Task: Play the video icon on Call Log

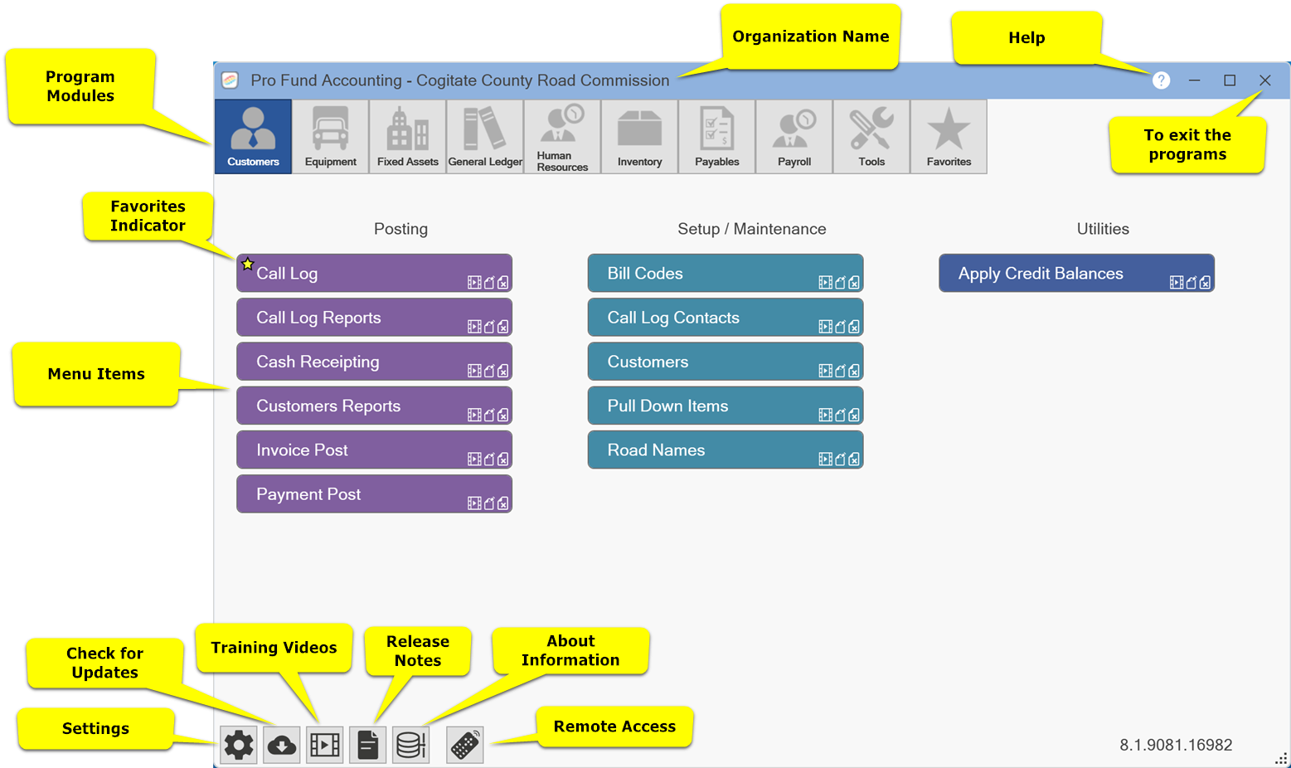Action: [474, 283]
